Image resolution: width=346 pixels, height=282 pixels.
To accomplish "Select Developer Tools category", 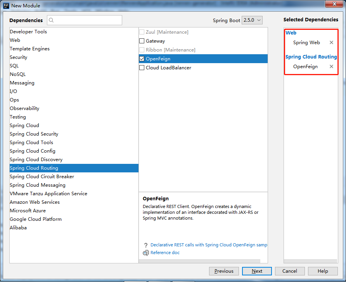I will pos(74,32).
